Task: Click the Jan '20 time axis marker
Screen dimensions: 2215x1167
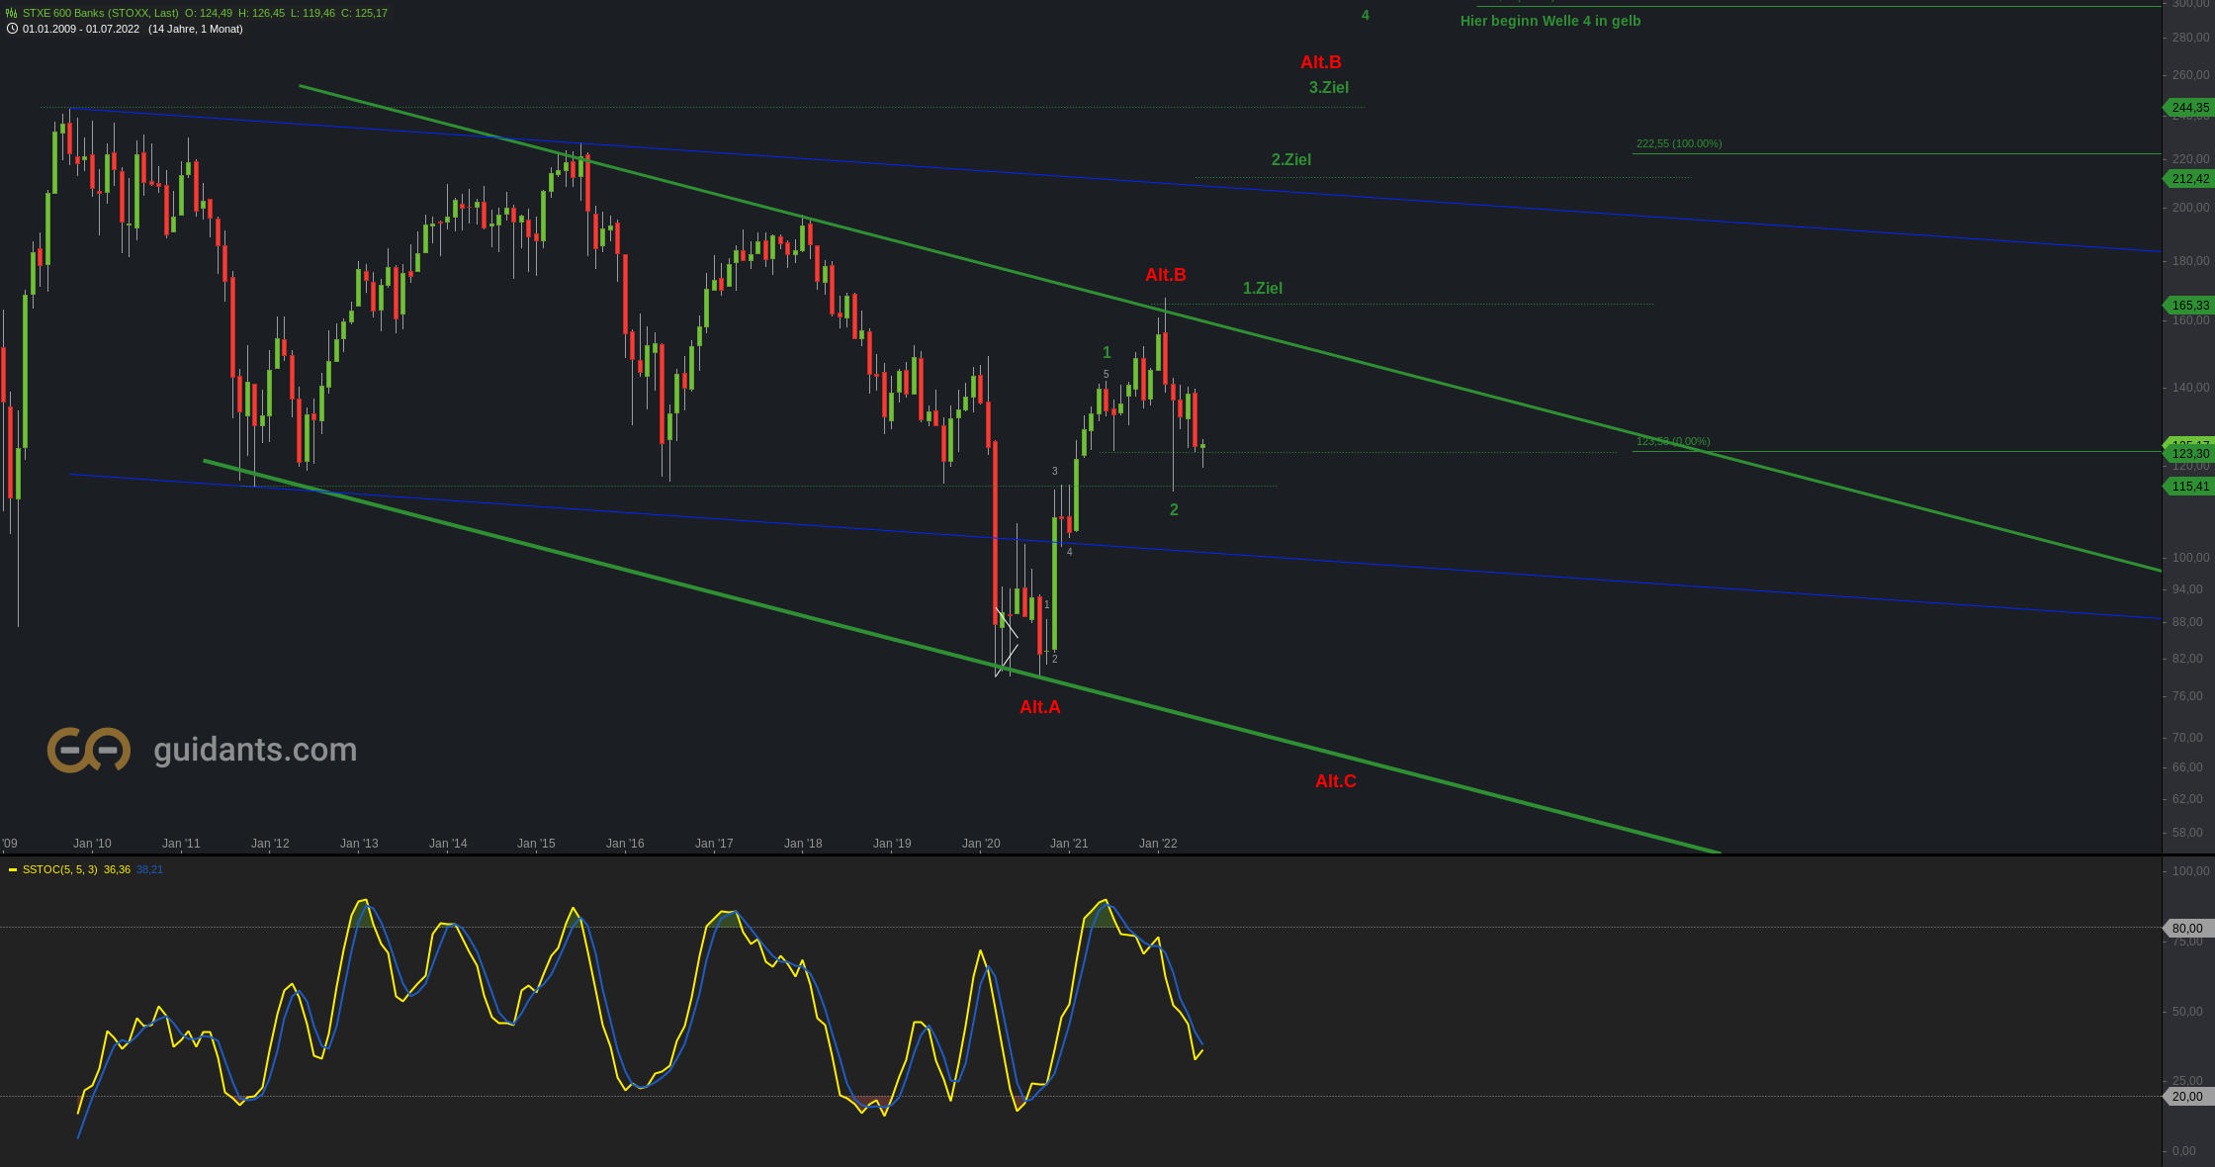Action: (x=981, y=844)
